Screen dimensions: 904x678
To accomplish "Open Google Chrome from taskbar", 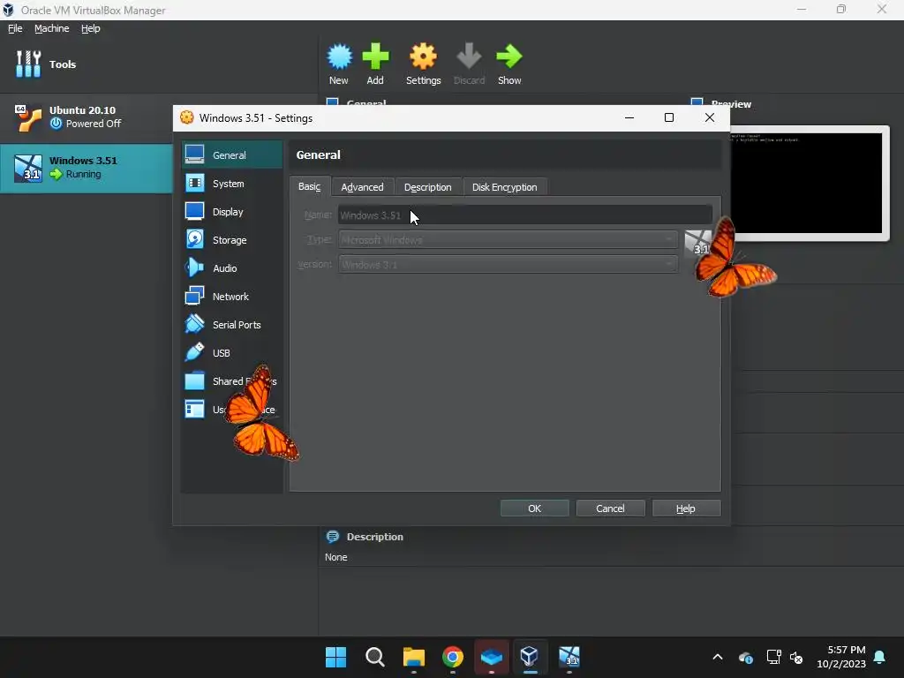I will coord(453,657).
